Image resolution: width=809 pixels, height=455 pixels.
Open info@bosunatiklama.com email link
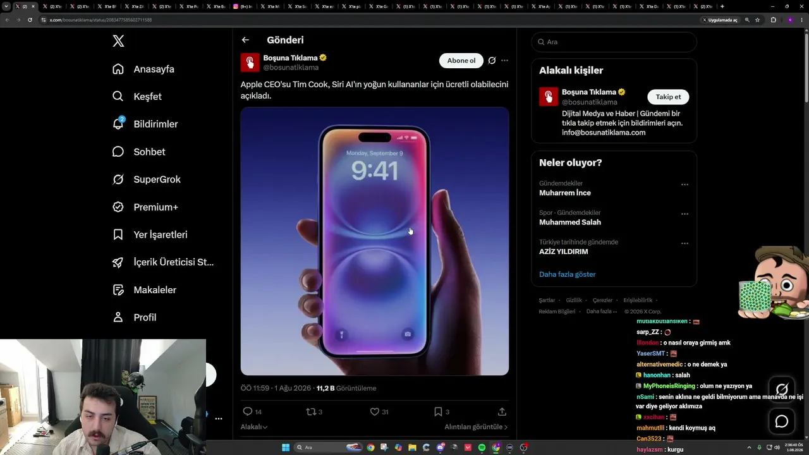pyautogui.click(x=604, y=133)
